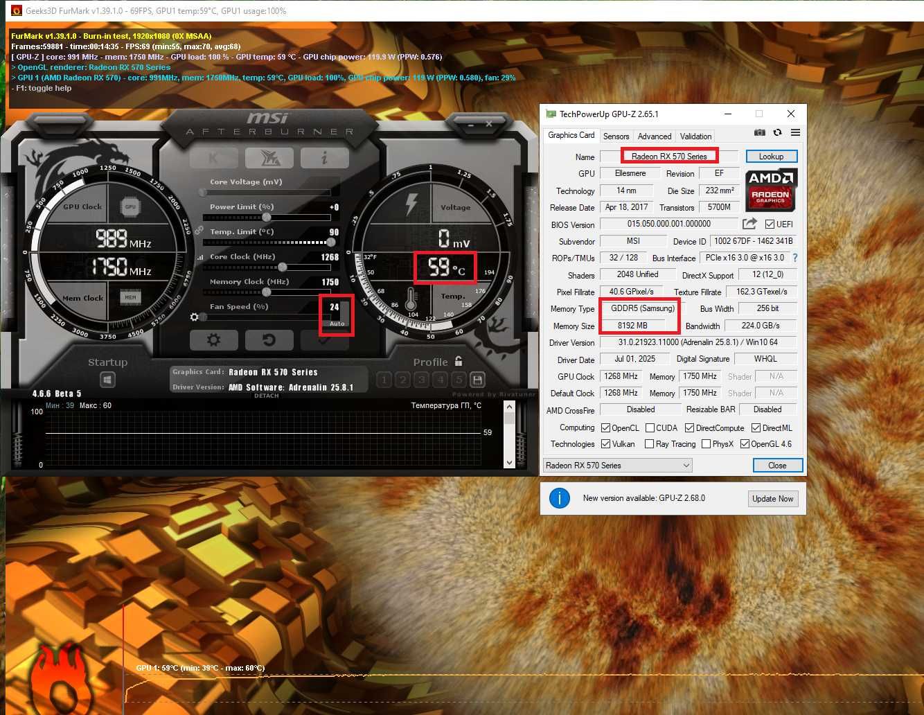924x715 pixels.
Task: Click the Update Now button
Action: [x=772, y=499]
